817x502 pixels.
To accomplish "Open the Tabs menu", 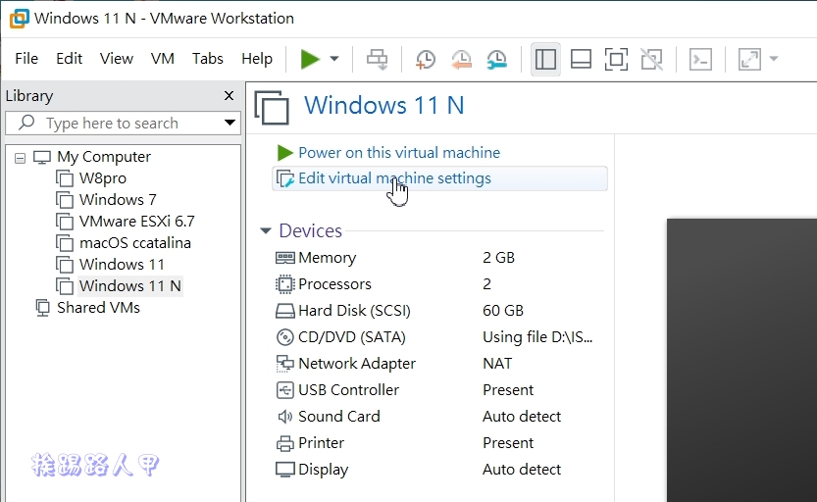I will pos(207,58).
